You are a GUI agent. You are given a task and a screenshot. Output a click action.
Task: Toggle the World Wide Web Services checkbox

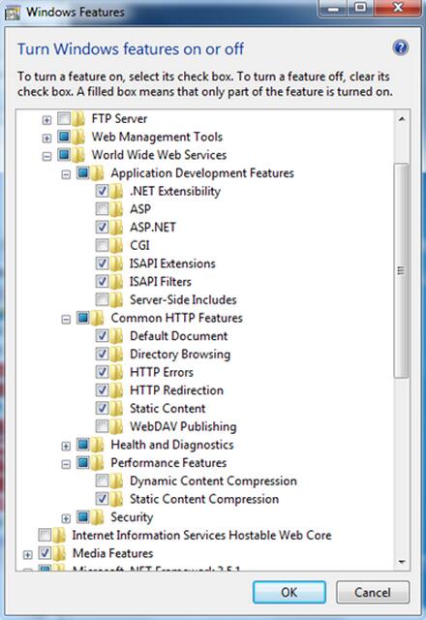(x=64, y=154)
